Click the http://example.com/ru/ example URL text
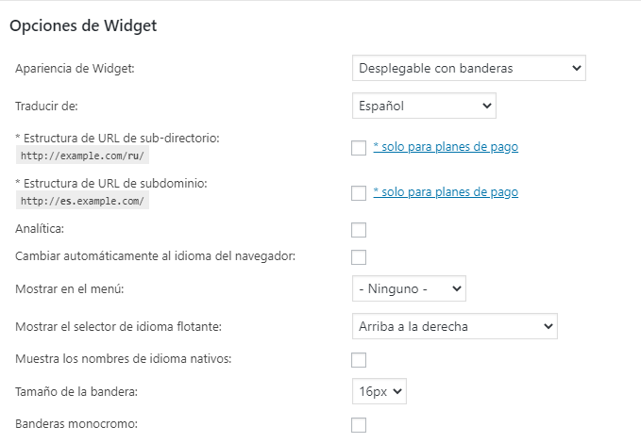Screen dimensions: 641x443 pyautogui.click(x=81, y=156)
